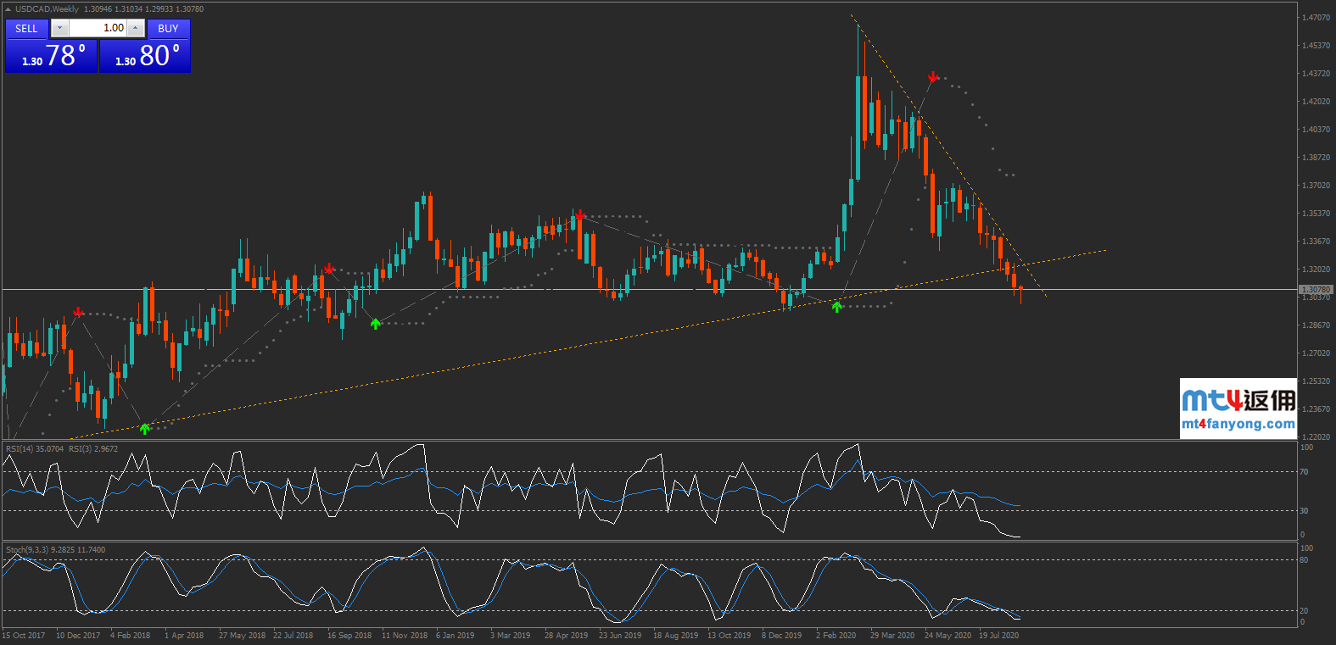The image size is (1336, 645).
Task: Click the 1.30780 current price label
Action: click(x=1315, y=290)
